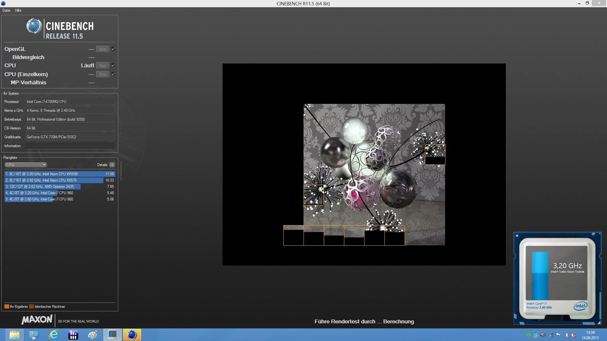Click the Betriebssys. value field
607x341 pixels.
point(70,119)
